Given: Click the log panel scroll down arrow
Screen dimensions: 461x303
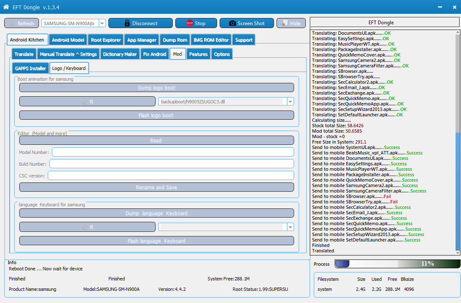Looking at the screenshot, I should 458,253.
